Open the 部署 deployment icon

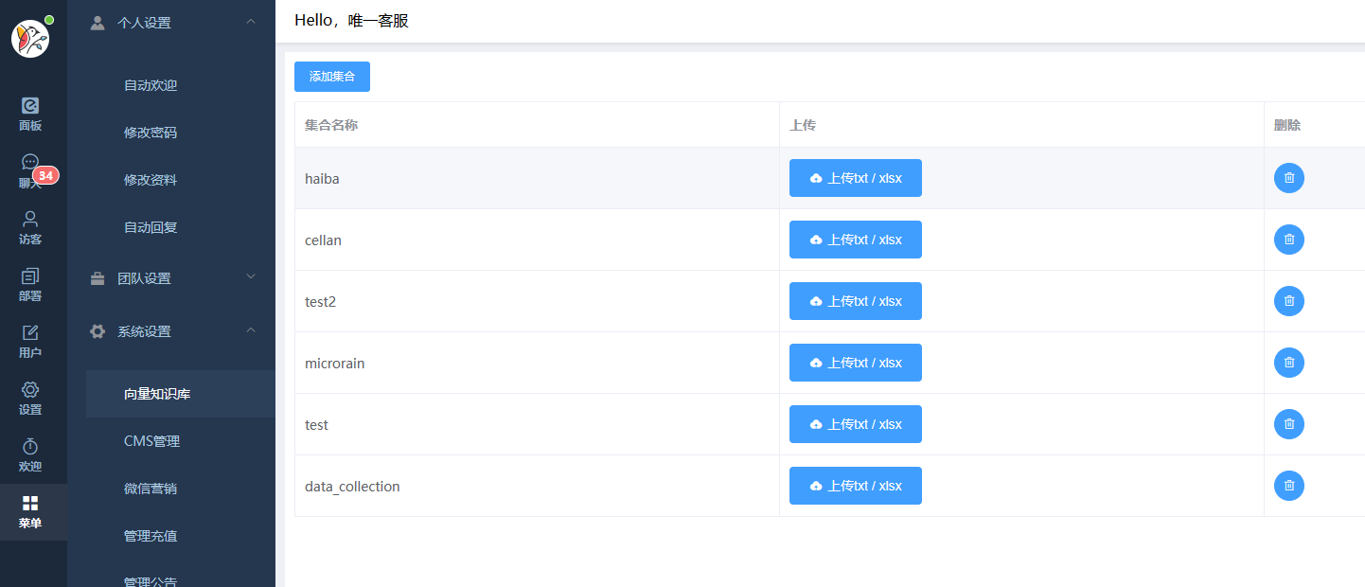click(30, 284)
